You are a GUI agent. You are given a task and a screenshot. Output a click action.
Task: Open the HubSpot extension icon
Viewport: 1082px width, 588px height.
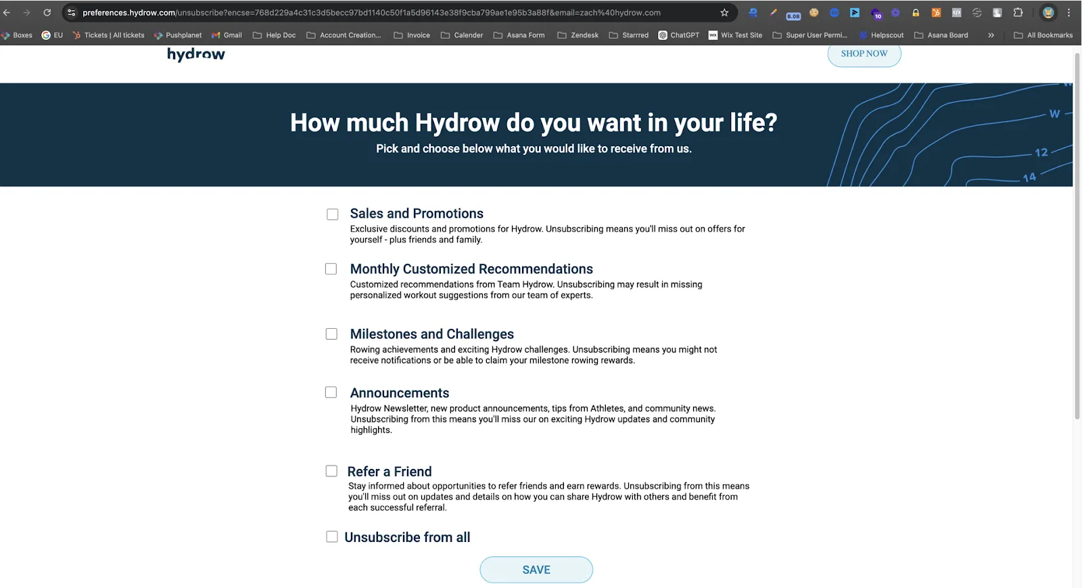coord(936,12)
